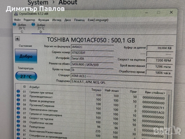Click raw value 0000000007F1
This screenshot has height=139, width=185.
coord(153,107)
